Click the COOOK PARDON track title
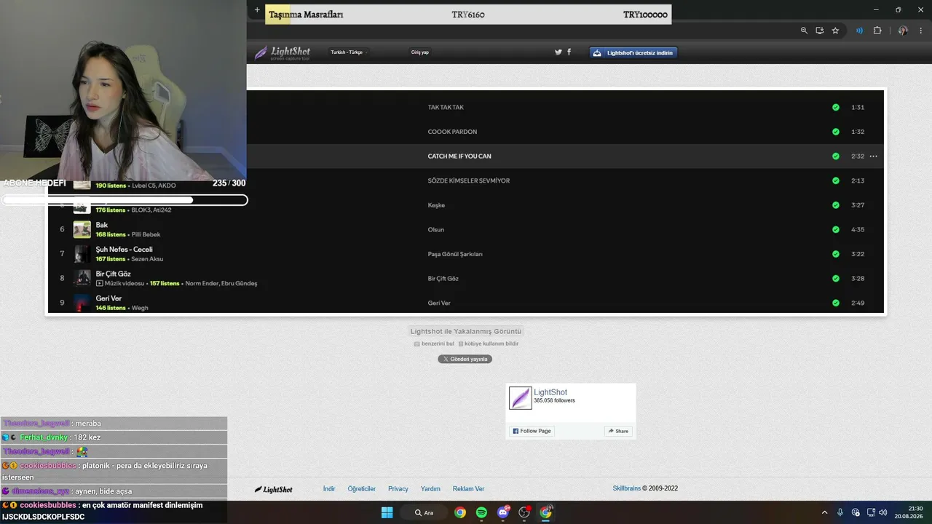The height and width of the screenshot is (524, 932). [452, 132]
